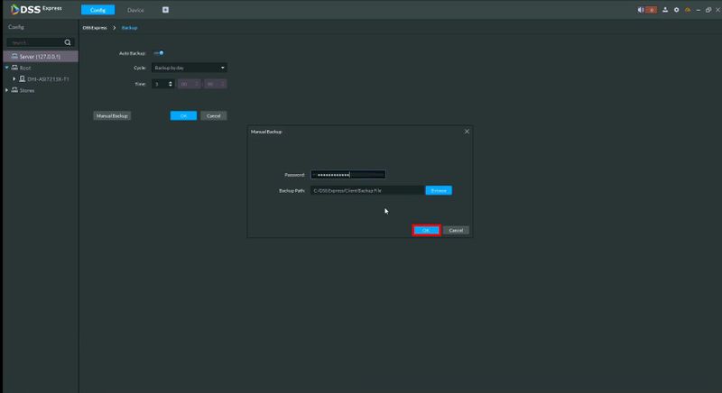Open a new tab with plus icon
The image size is (722, 393).
pos(165,10)
